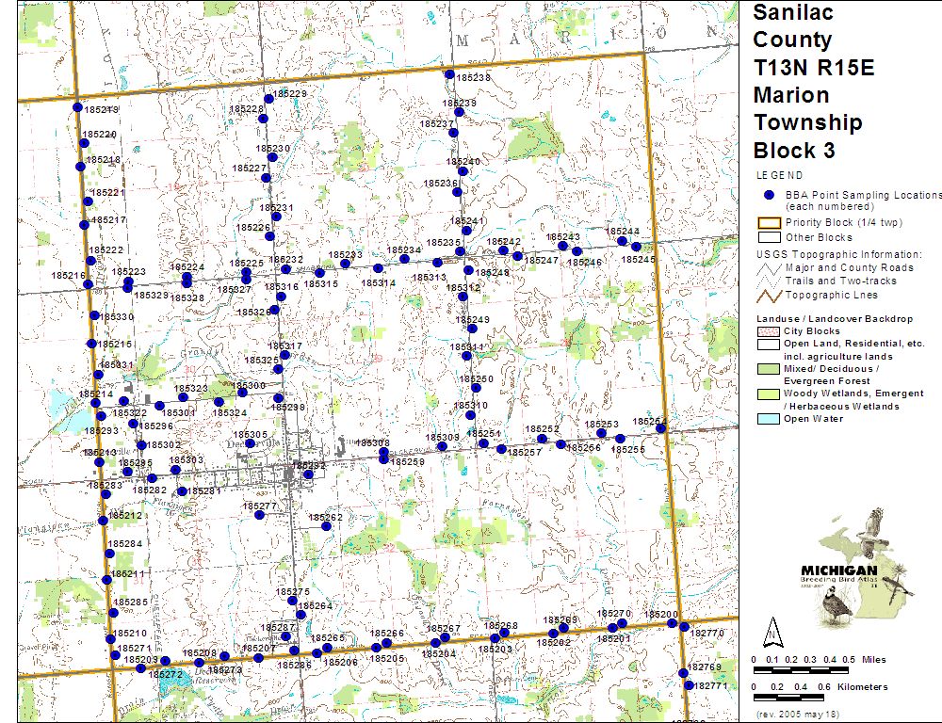Screen dimensions: 942x723
Task: Click the blue BBA sampling point legend dot
Action: coord(769,195)
